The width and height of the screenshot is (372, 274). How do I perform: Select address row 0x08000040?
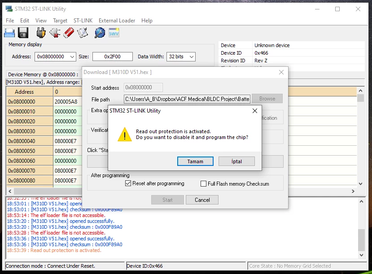click(x=30, y=141)
